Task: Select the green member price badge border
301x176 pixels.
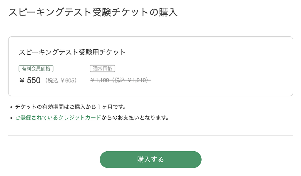Action: [36, 68]
